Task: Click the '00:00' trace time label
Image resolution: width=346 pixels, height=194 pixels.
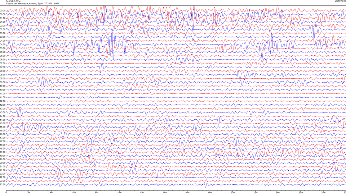Action: point(3,10)
